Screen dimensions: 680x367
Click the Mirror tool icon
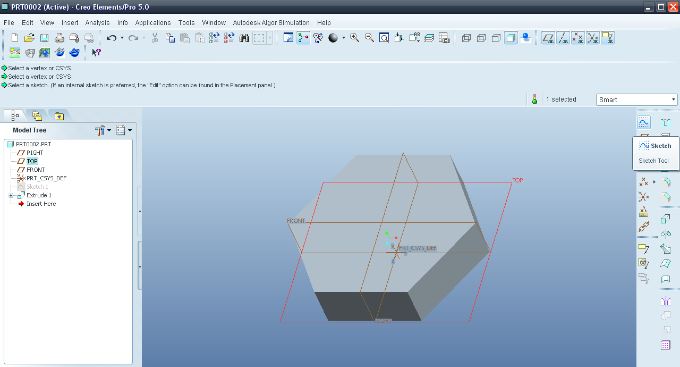point(666,301)
